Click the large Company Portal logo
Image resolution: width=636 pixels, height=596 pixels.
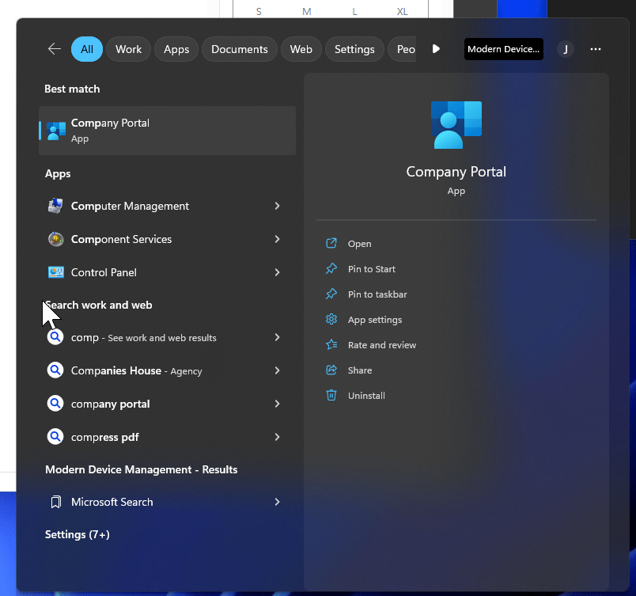[x=456, y=124]
